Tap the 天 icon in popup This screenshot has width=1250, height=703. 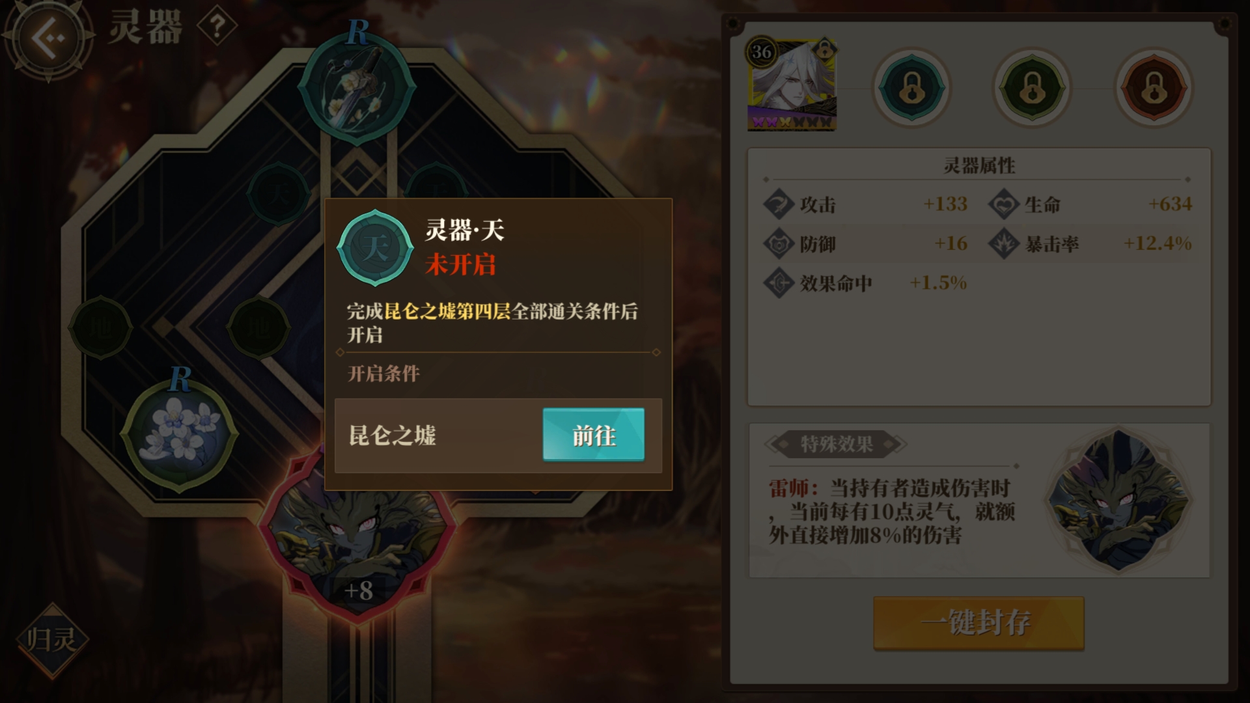[x=375, y=248]
